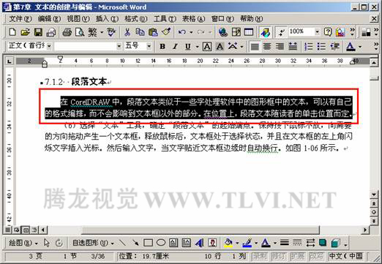Open Line Style options icon
Screen dimensions: 382x264
pos(285,243)
